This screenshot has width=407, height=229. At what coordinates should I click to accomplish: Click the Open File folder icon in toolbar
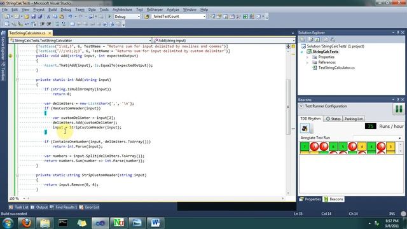[x=27, y=17]
